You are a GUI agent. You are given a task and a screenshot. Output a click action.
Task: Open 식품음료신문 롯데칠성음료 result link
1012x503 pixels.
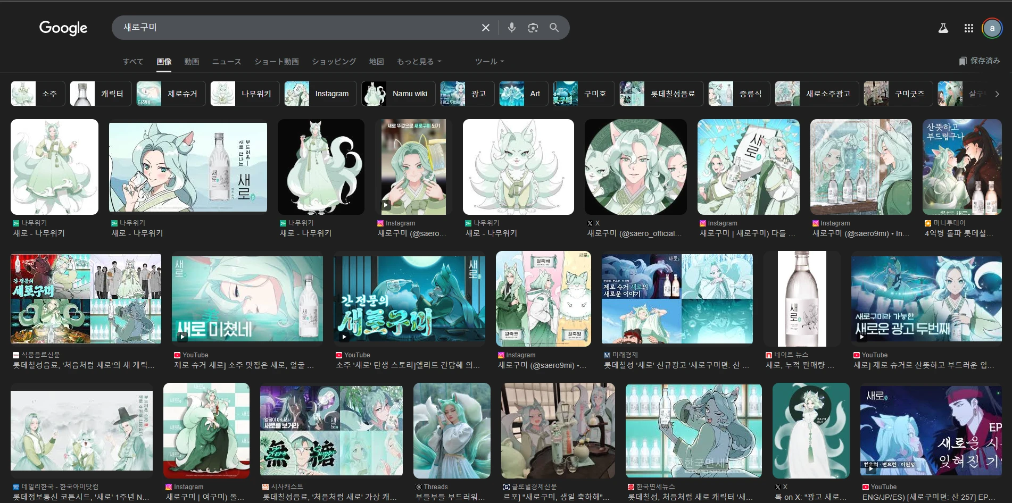[84, 365]
